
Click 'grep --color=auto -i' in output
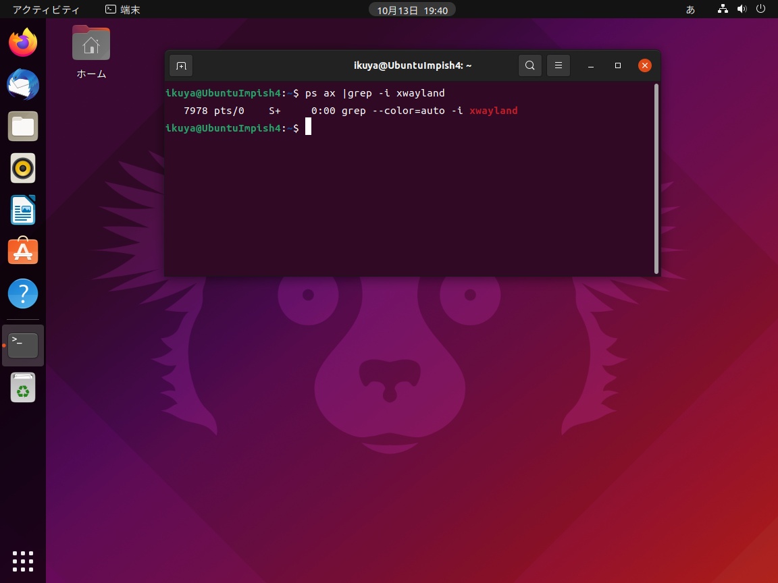coord(402,111)
